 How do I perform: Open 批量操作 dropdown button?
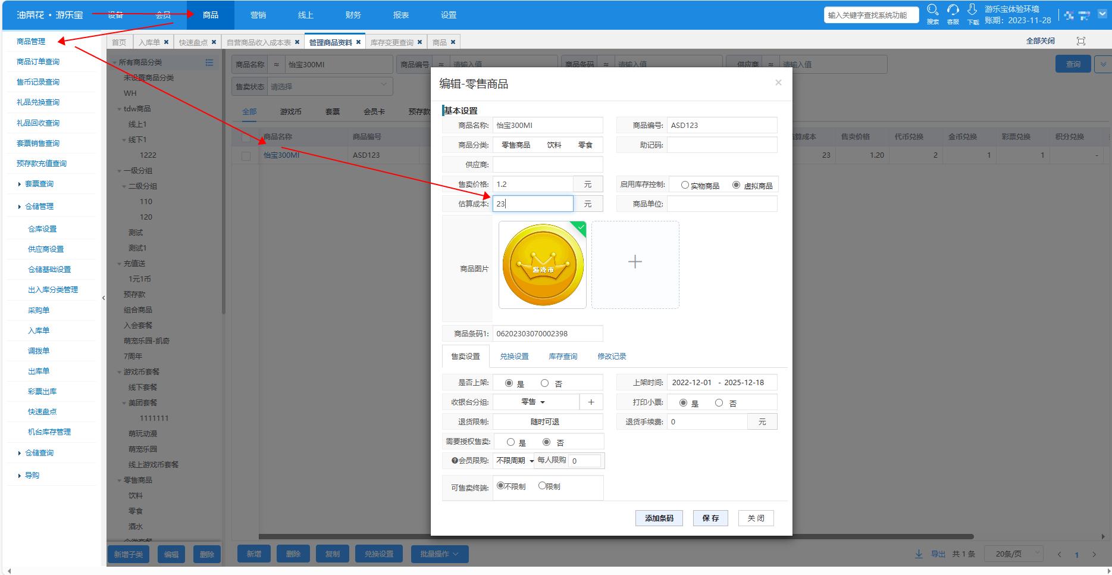point(439,554)
